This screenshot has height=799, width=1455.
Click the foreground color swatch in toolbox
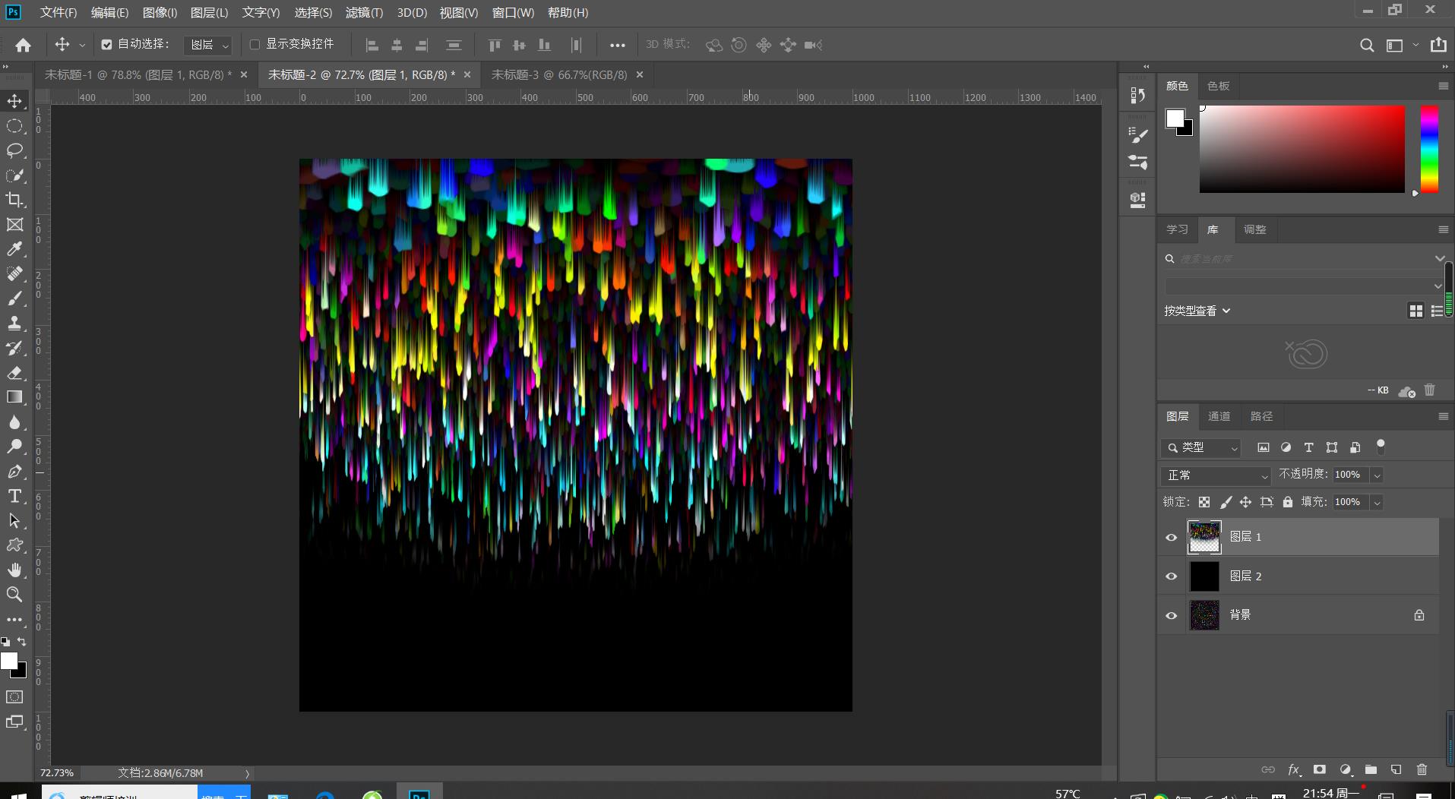(9, 661)
